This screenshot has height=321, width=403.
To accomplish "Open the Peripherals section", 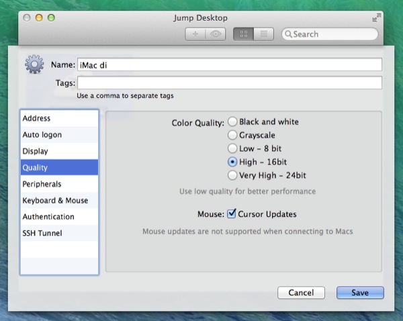I will [59, 184].
